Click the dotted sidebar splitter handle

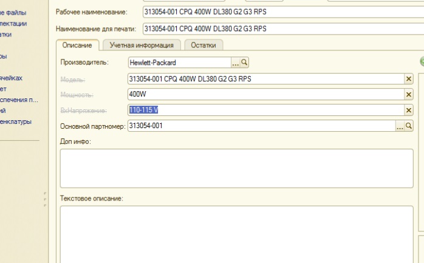(x=44, y=200)
